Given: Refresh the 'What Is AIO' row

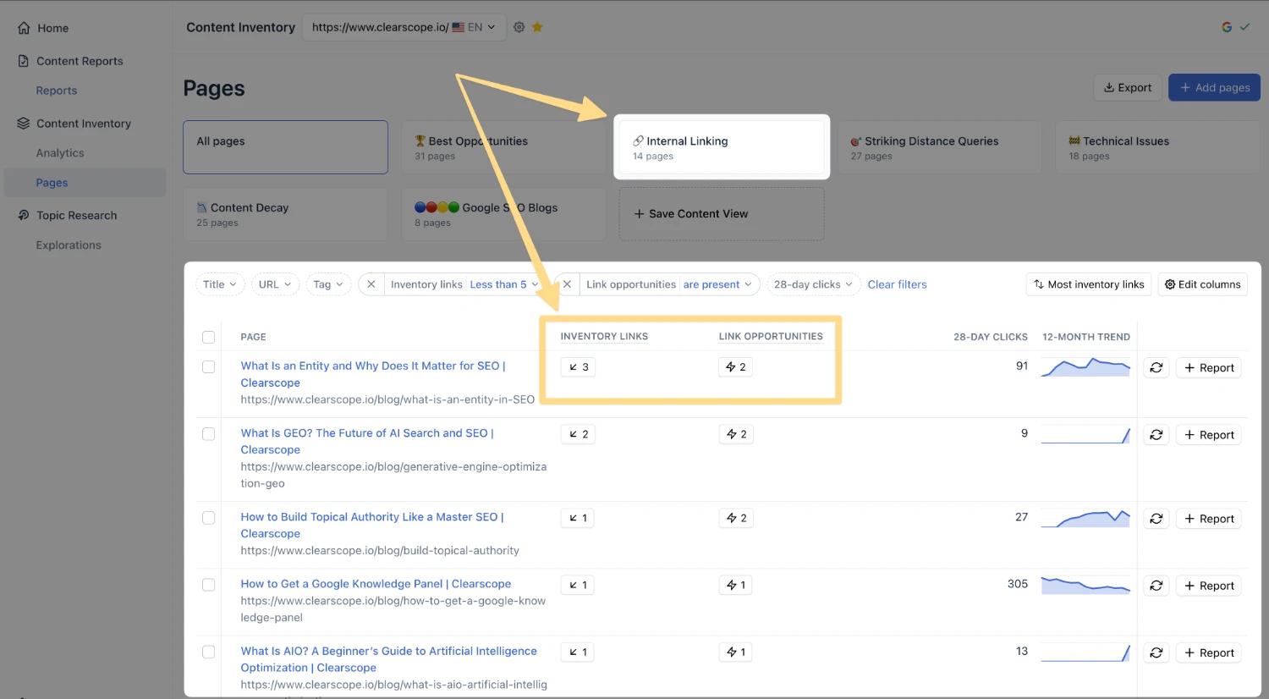Looking at the screenshot, I should (1156, 652).
